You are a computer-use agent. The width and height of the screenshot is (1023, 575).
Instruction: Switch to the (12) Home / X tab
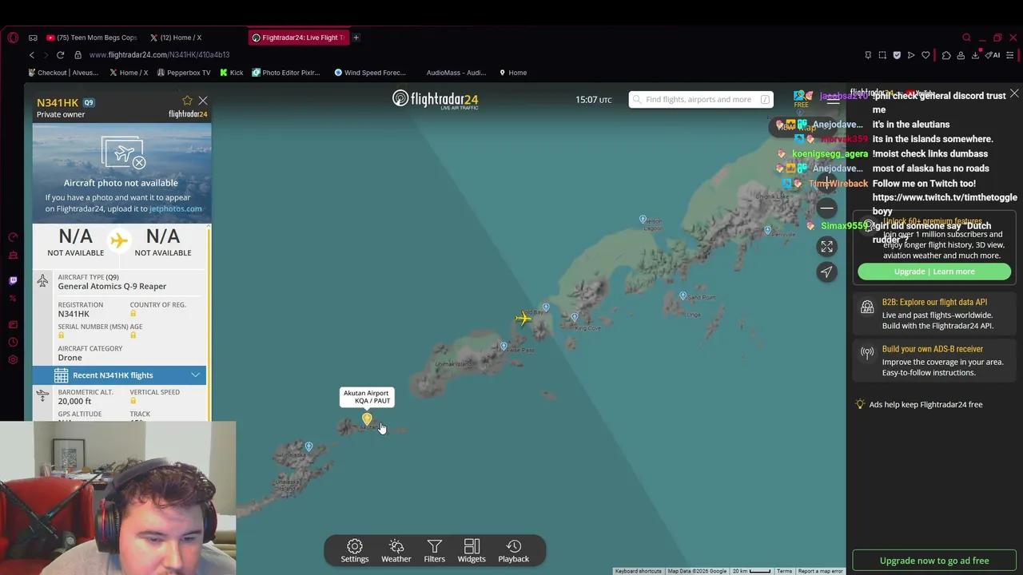[176, 38]
